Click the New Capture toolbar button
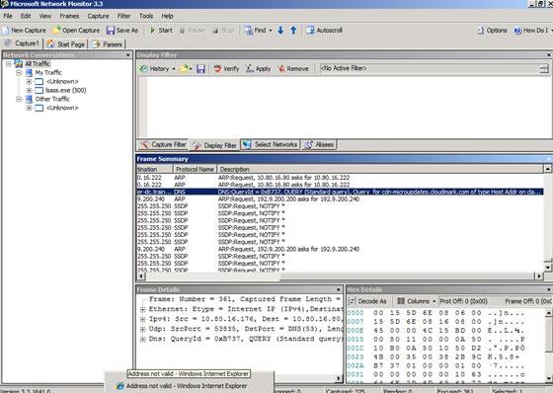The image size is (553, 393). [25, 31]
